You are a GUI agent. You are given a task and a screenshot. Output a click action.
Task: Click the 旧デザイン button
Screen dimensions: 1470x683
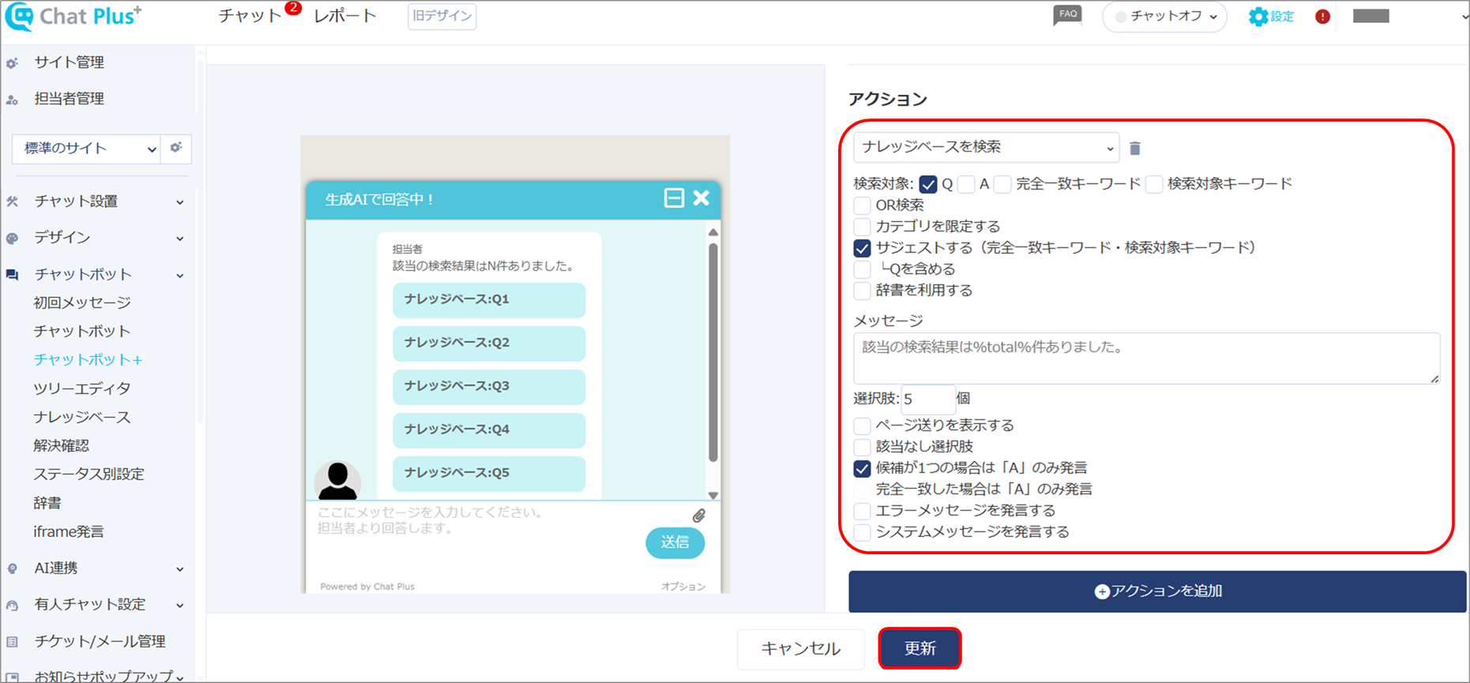(442, 16)
